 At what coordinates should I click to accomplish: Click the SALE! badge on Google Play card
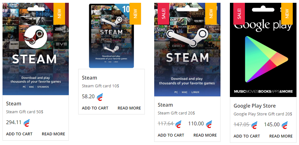pos(239,14)
